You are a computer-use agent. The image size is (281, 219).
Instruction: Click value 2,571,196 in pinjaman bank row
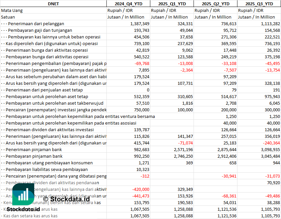[x=183, y=149]
